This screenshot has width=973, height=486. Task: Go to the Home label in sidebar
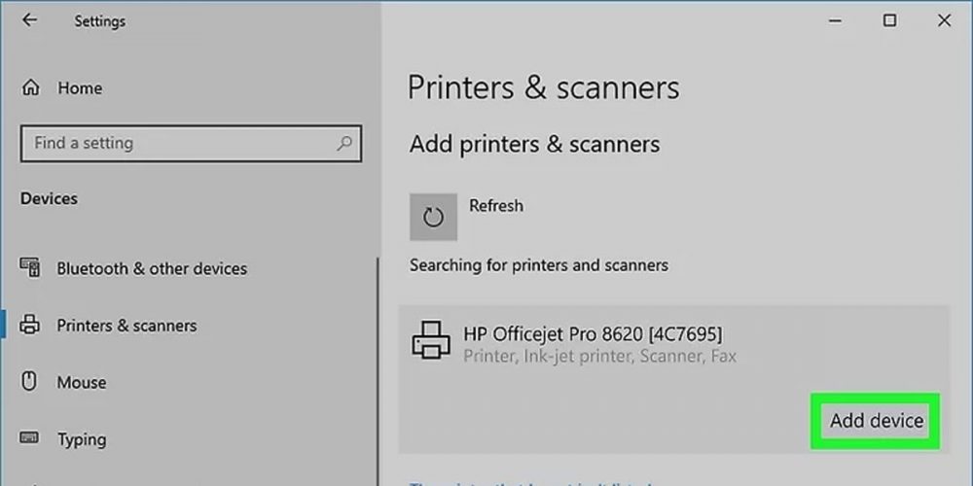point(80,87)
